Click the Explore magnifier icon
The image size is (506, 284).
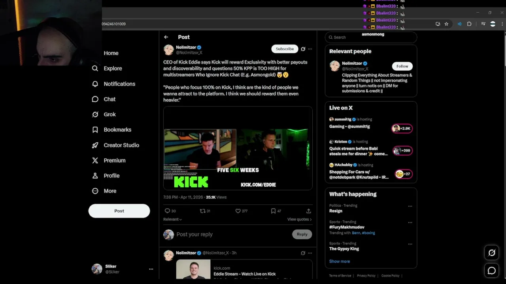(x=95, y=68)
